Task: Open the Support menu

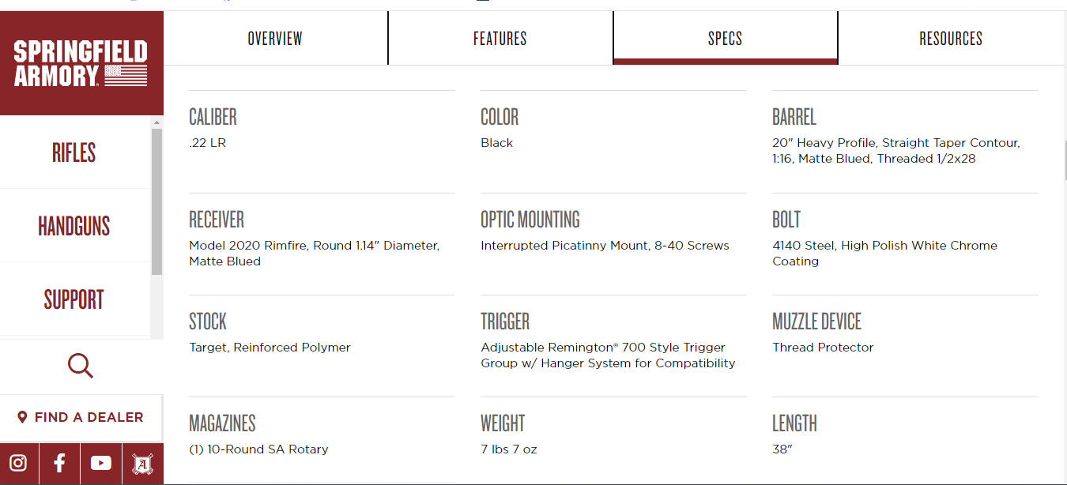Action: coord(74,299)
